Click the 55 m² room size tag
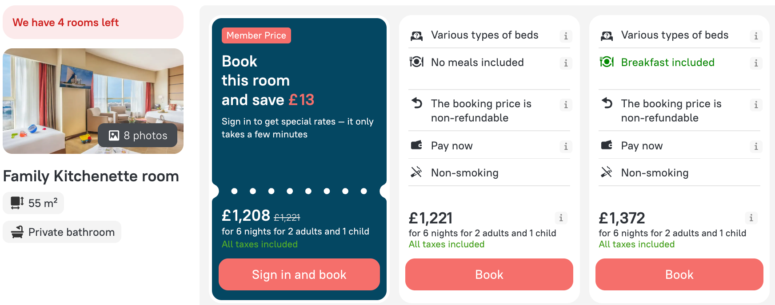Screen dimensions: 775x305 tap(33, 203)
